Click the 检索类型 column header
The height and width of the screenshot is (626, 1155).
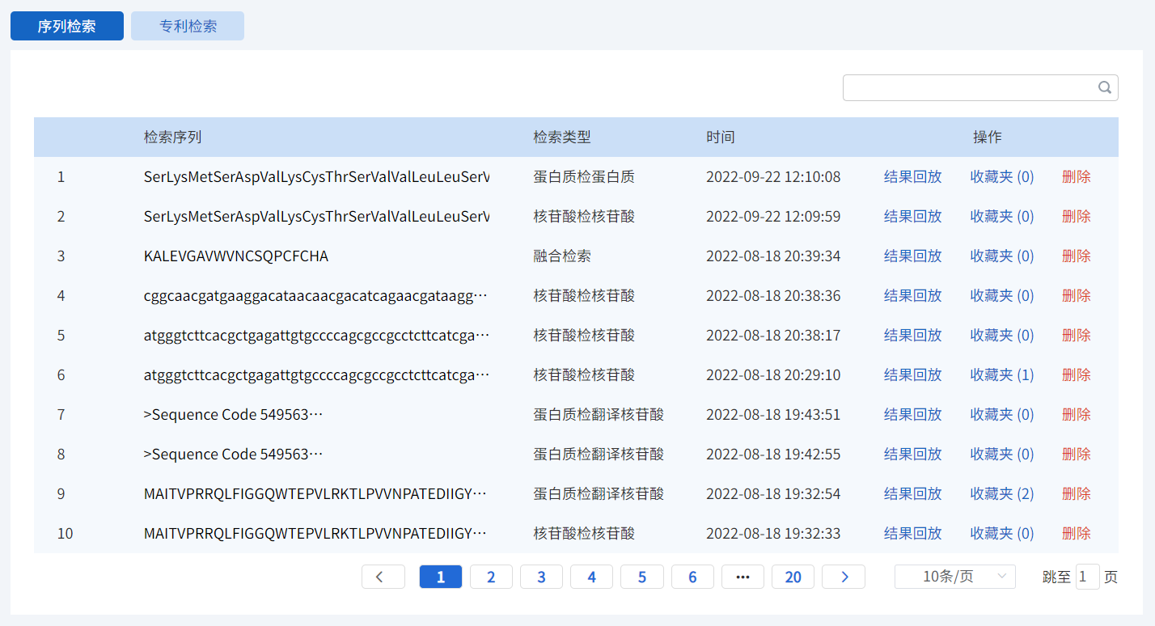pos(562,137)
